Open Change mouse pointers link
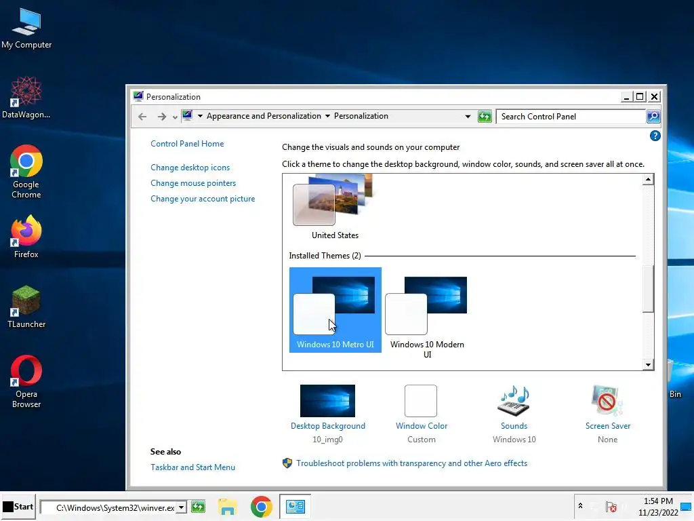Viewport: 694px width, 521px height. pos(193,183)
